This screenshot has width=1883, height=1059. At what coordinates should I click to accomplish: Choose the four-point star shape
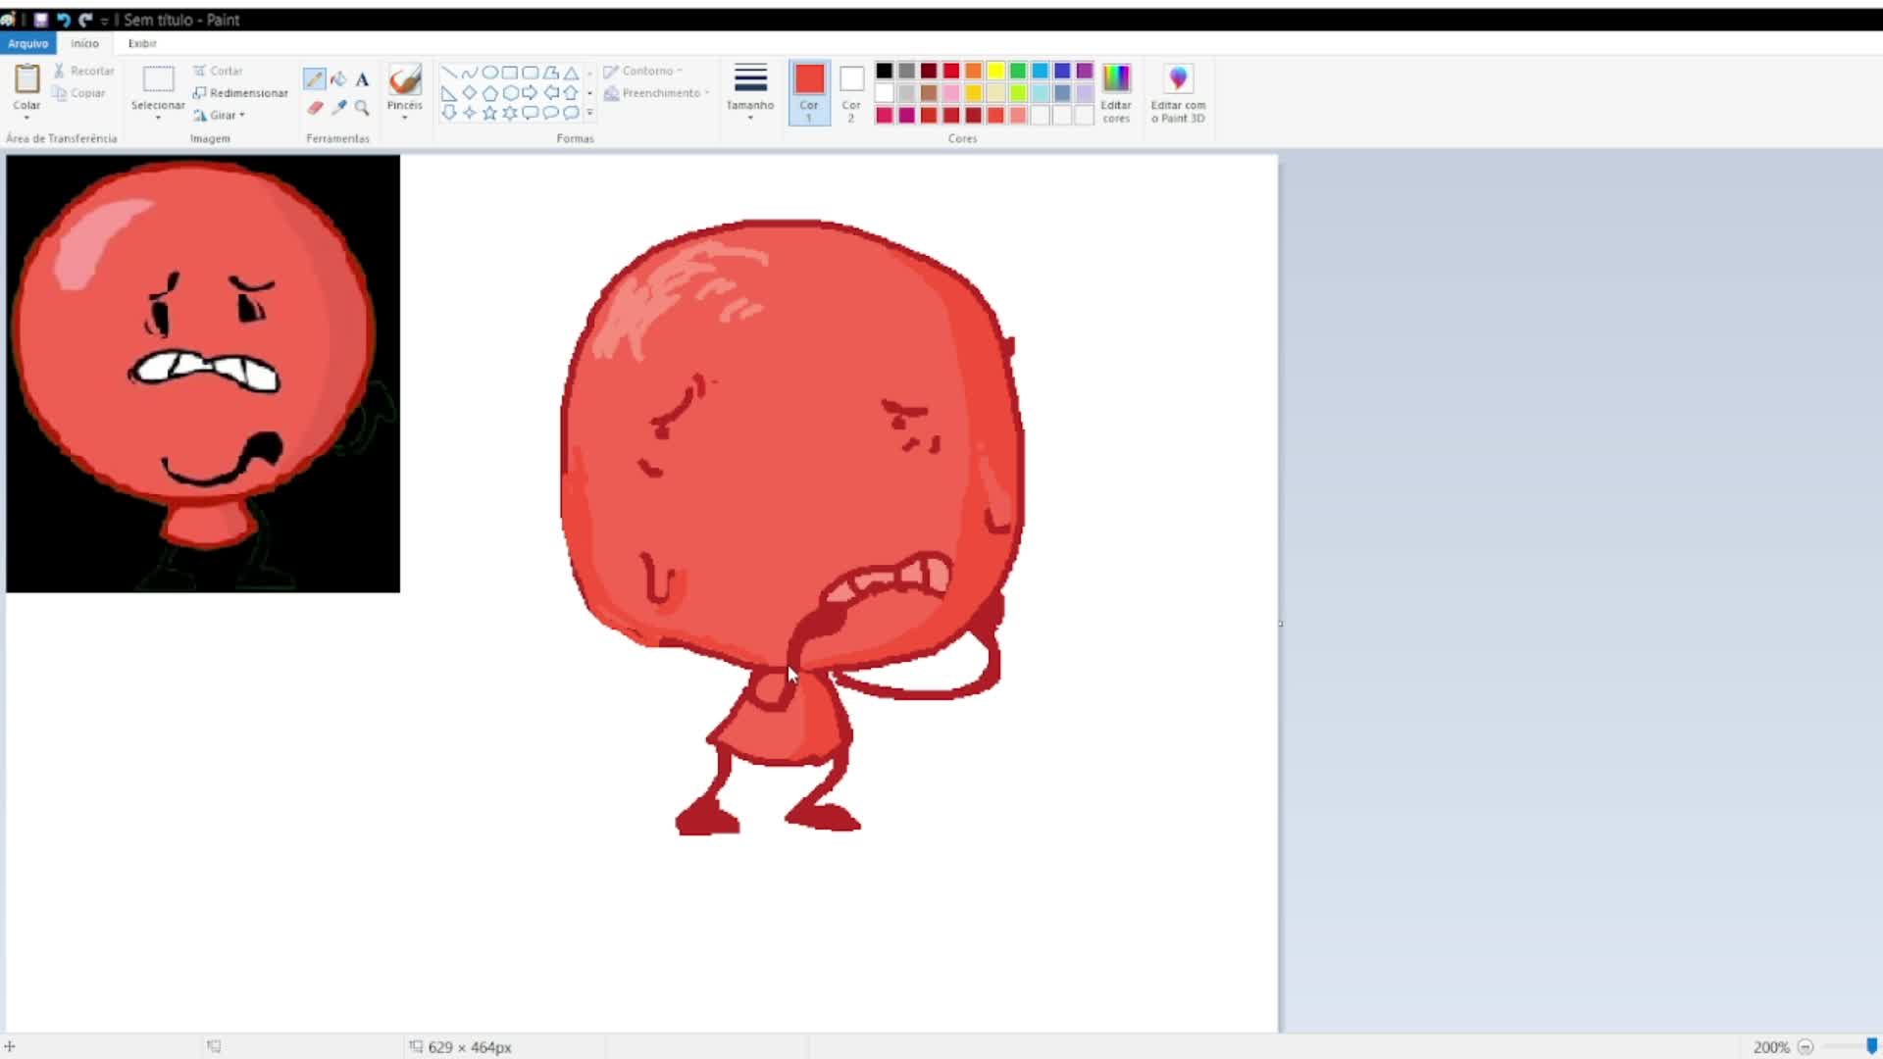click(469, 113)
